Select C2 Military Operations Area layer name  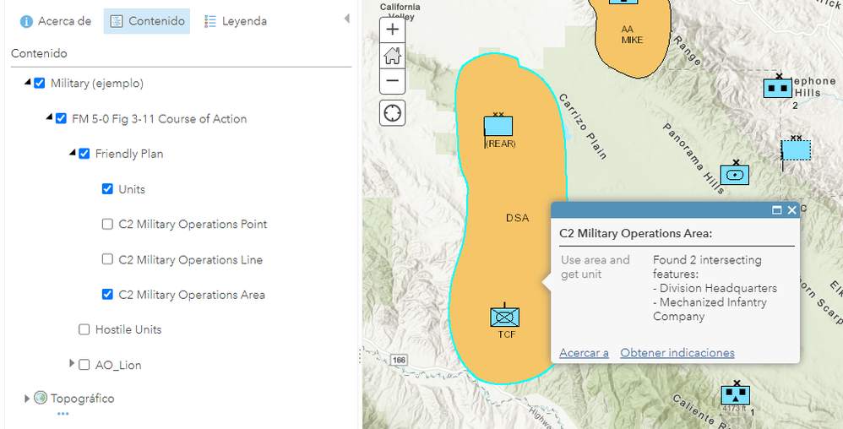click(192, 295)
